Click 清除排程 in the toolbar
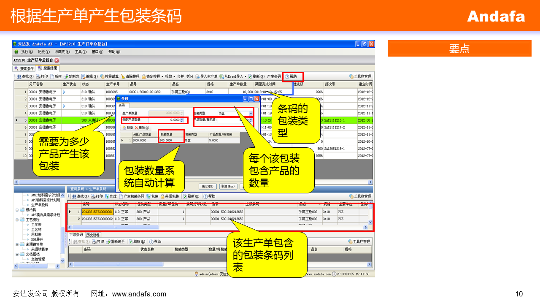 coord(130,76)
